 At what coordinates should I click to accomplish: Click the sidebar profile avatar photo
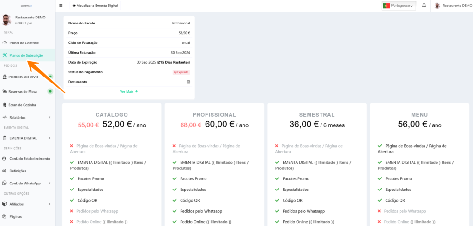point(6,20)
